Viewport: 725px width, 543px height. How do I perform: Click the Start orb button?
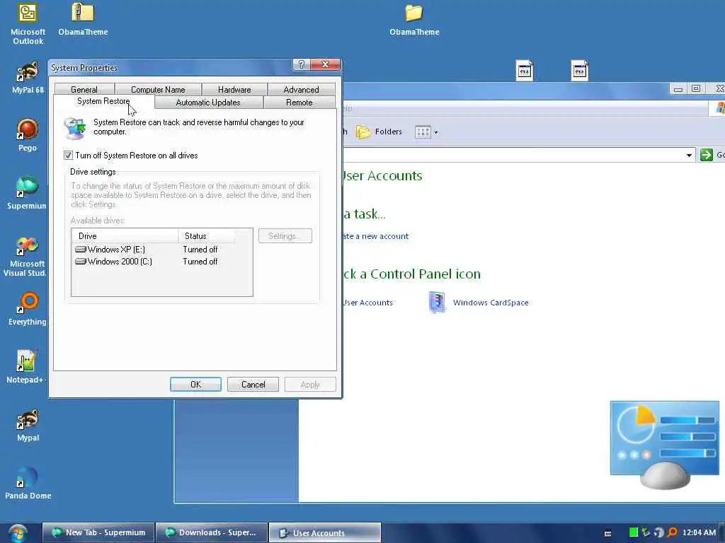click(18, 533)
